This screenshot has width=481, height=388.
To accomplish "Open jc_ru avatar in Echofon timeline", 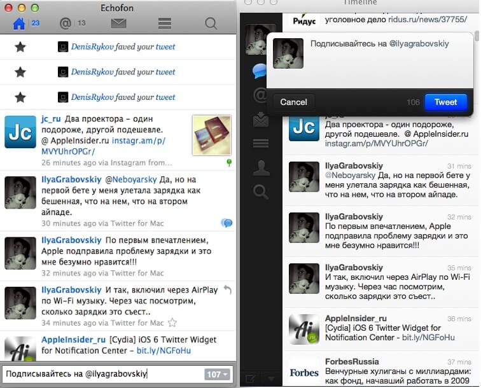I will [x=20, y=132].
